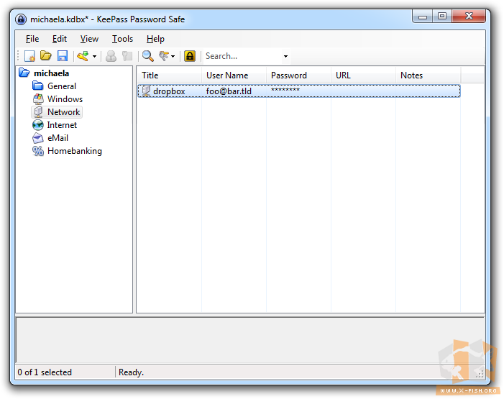This screenshot has height=399, width=504.
Task: Sort entries by Password column header
Action: pos(298,75)
